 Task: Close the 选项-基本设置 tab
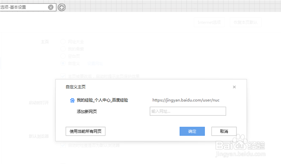click(51, 7)
